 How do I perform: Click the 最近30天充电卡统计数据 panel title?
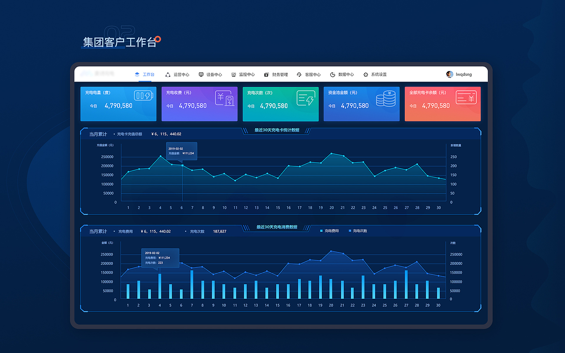[277, 130]
